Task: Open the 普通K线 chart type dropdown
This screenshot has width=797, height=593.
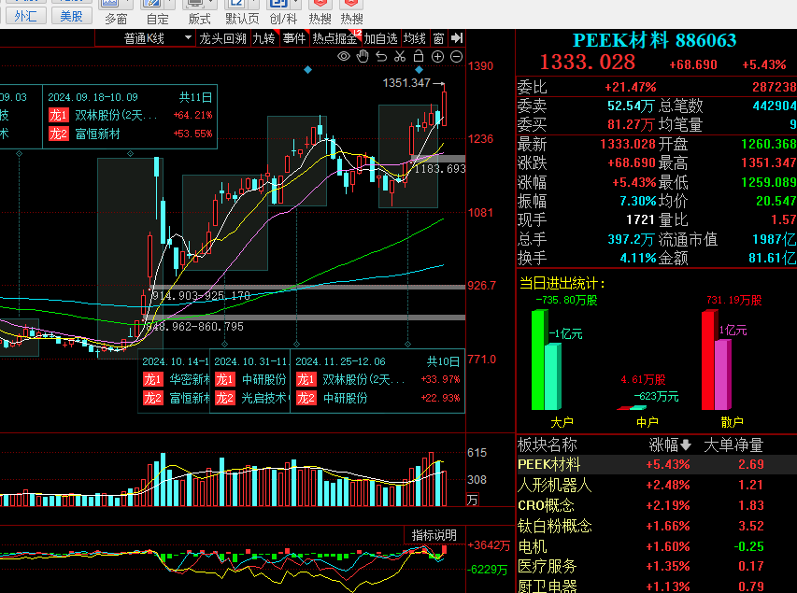Action: (x=146, y=38)
